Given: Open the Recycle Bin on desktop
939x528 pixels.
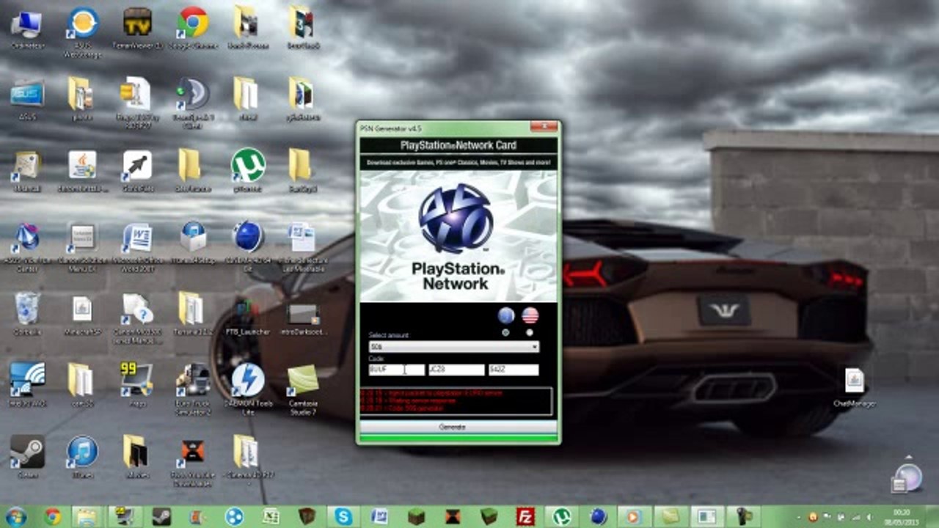Looking at the screenshot, I should click(x=27, y=313).
